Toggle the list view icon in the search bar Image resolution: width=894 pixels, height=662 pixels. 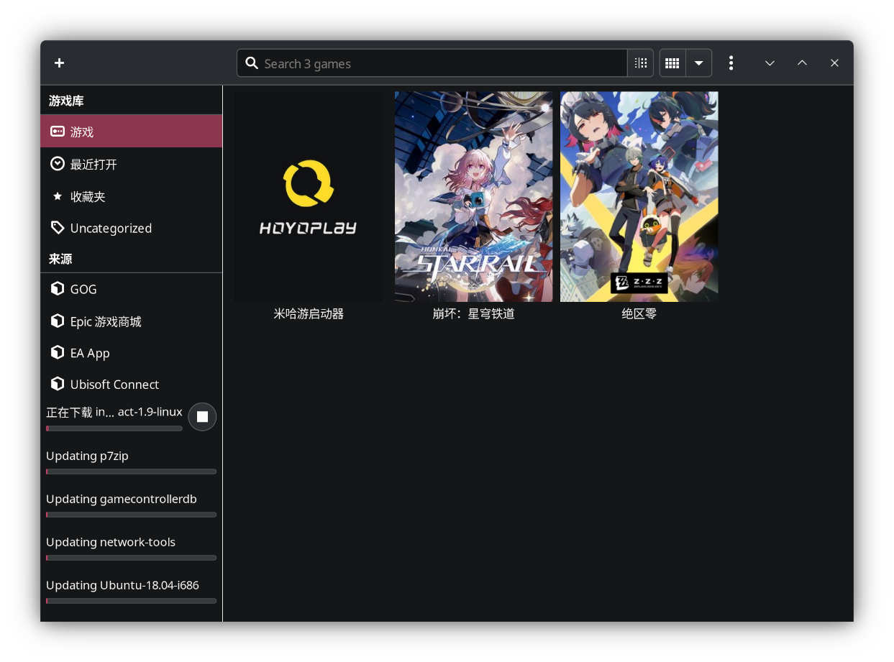[x=640, y=63]
